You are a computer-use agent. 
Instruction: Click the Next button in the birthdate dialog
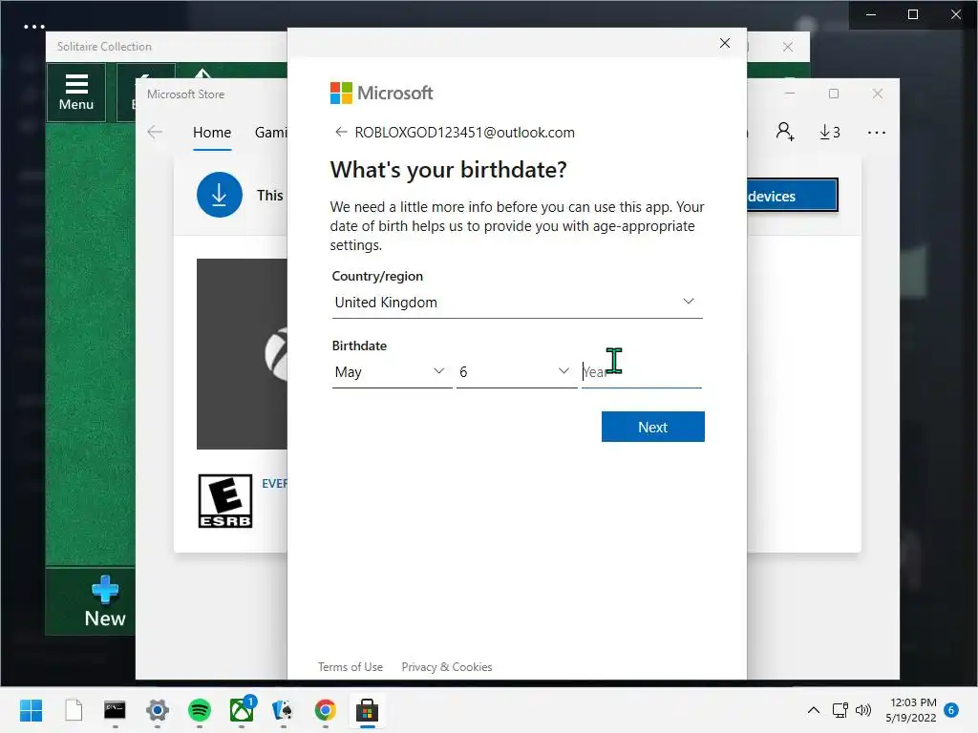coord(652,427)
